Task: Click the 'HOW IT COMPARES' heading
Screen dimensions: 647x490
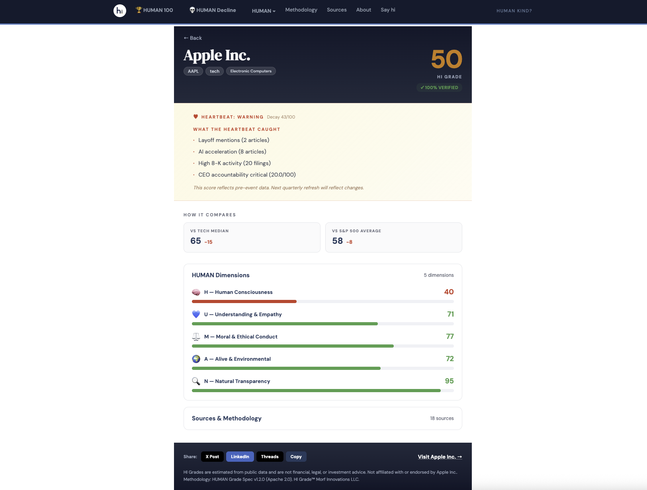Action: tap(210, 215)
